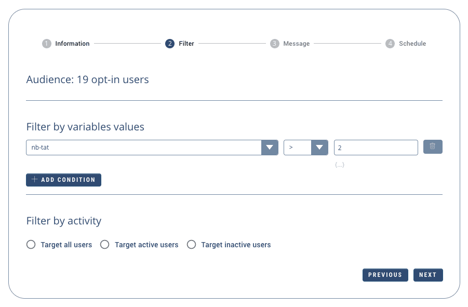Select Target inactive users option
468x307 pixels.
pyautogui.click(x=191, y=245)
